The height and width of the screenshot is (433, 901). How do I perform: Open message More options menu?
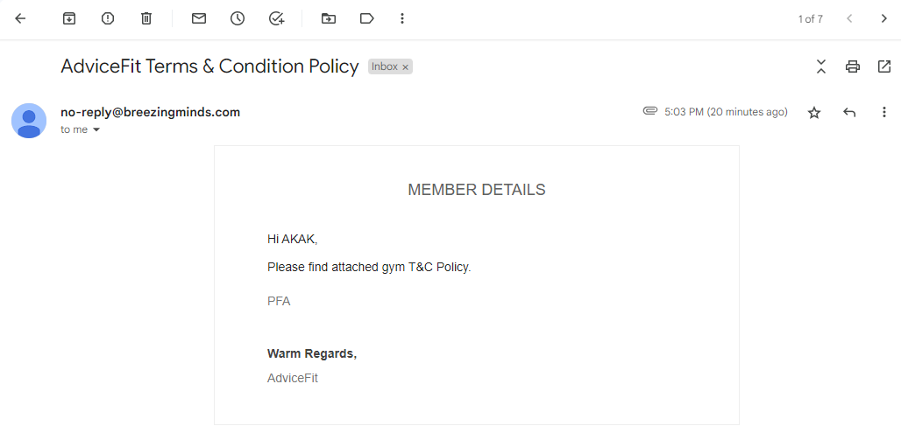pos(884,112)
